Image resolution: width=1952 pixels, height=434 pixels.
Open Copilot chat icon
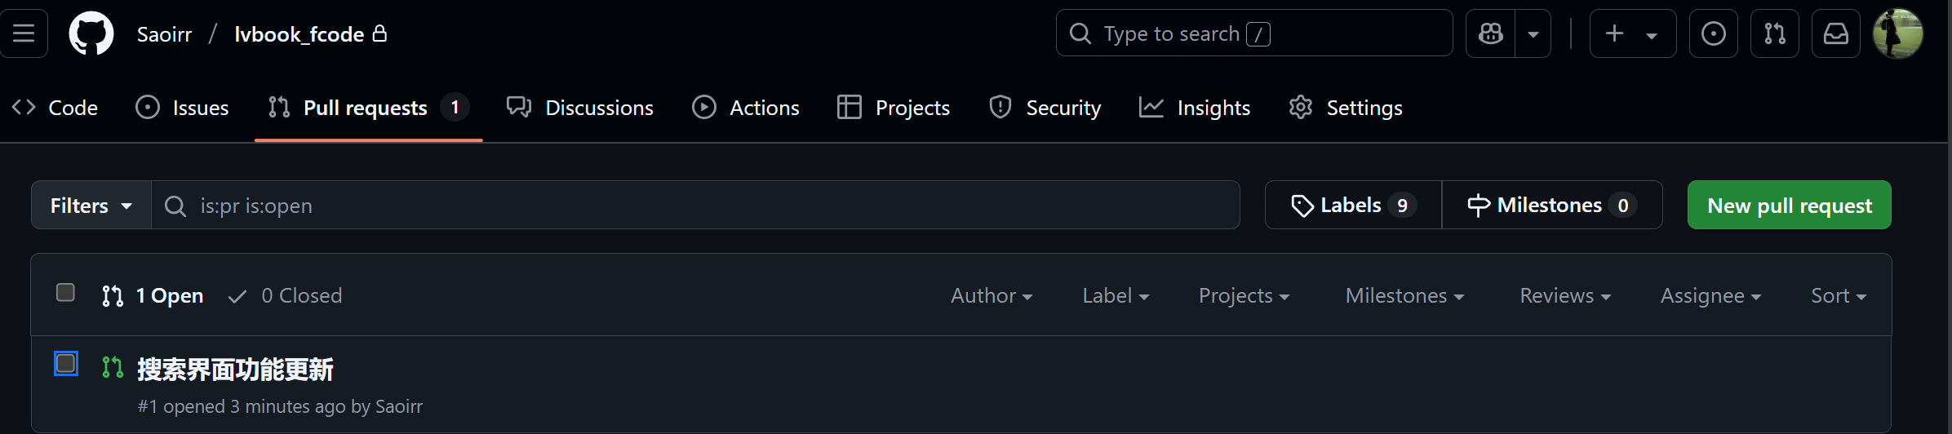(x=1491, y=33)
